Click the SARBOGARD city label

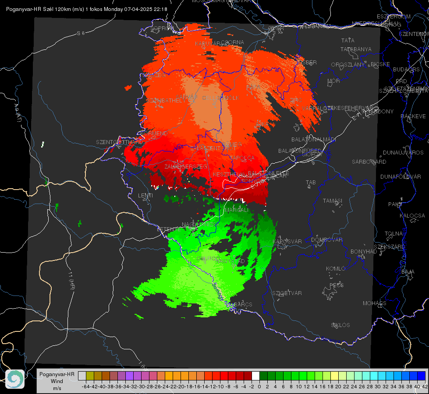point(369,162)
